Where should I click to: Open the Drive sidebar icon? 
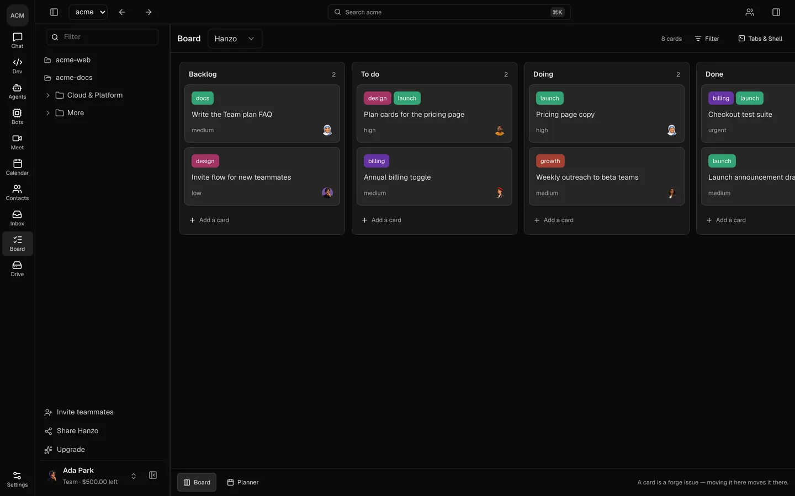[17, 269]
